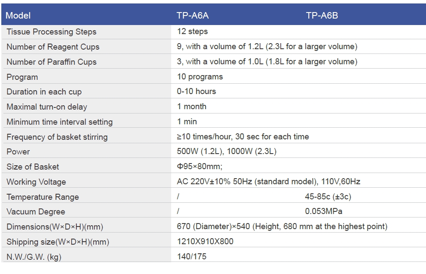426x274 pixels.
Task: Click the Size of Basket label
Action: [x=33, y=167]
